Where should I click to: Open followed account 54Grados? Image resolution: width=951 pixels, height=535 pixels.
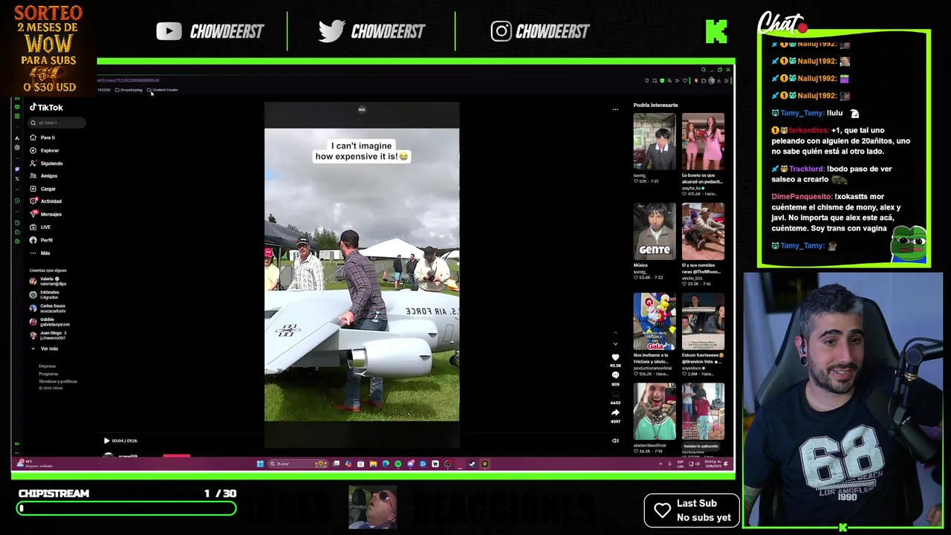[45, 295]
